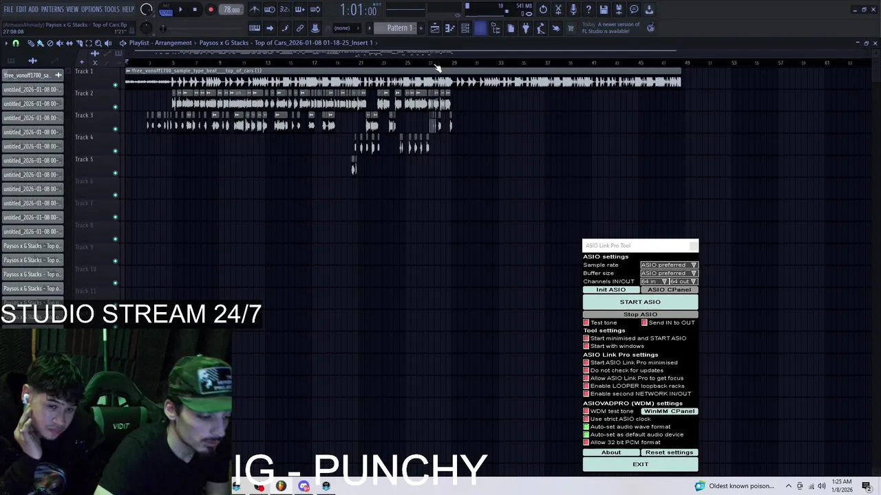Open the audio editor scissors icon

[x=558, y=10]
